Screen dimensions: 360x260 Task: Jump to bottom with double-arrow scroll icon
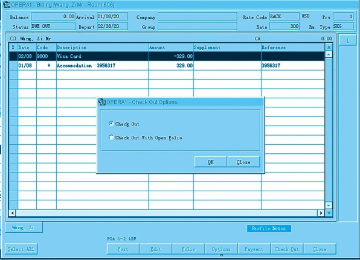coord(329,213)
